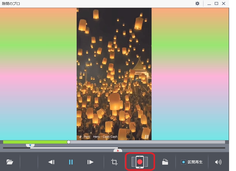Maximize the 隙間のプロ window
This screenshot has width=236, height=171.
point(216,3)
